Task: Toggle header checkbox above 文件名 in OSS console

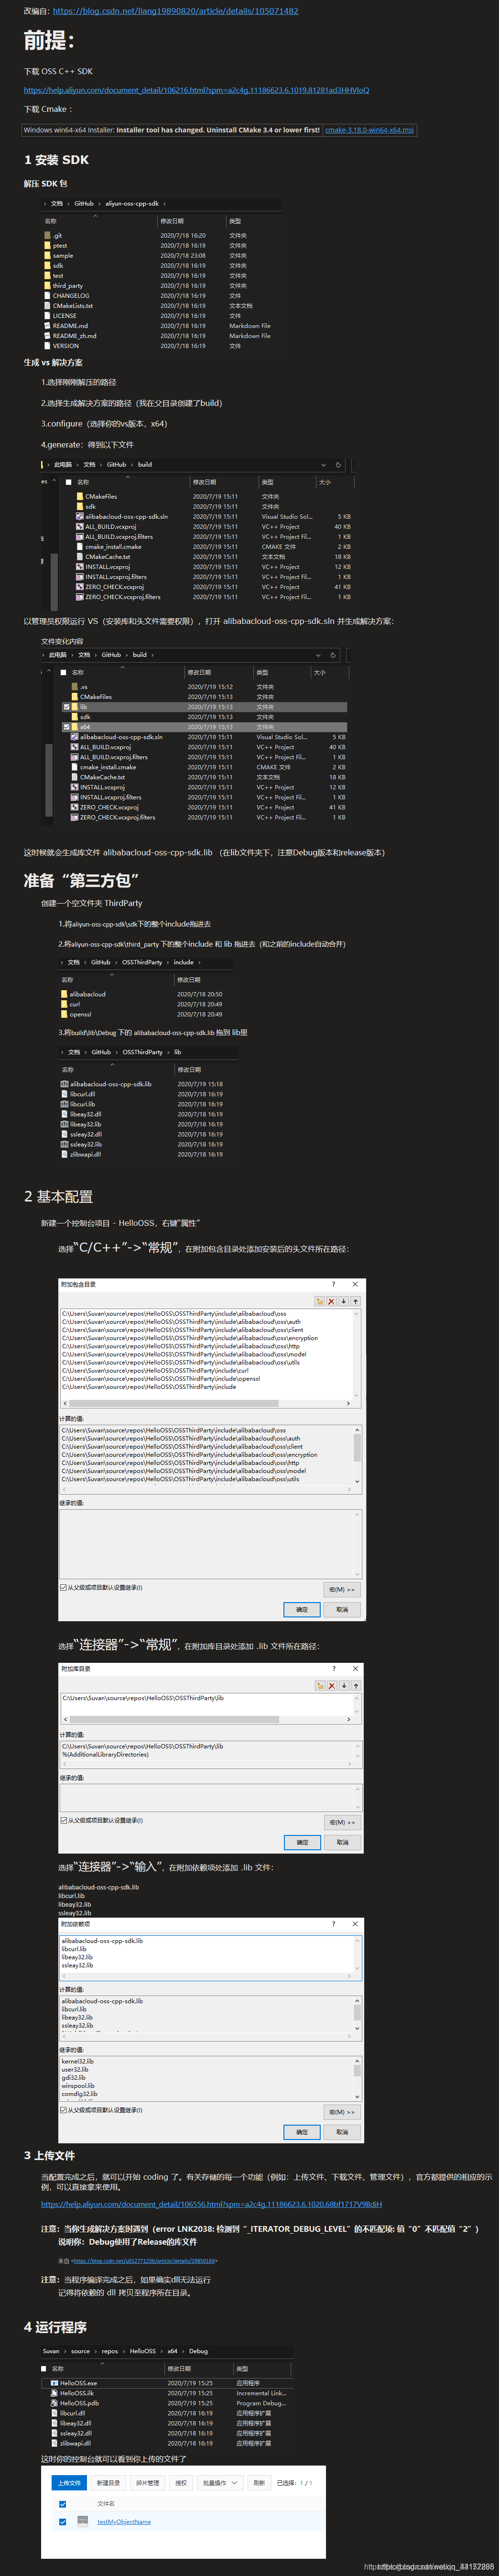Action: coord(62,2505)
